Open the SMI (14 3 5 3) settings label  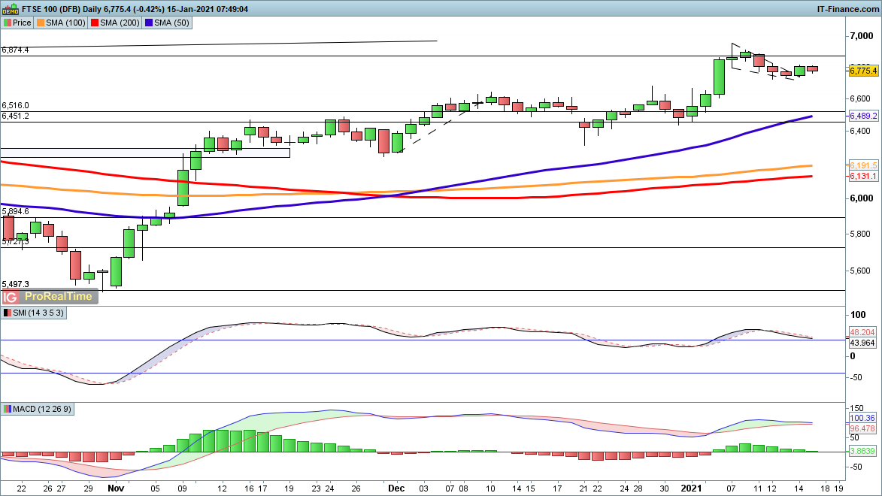tap(39, 313)
